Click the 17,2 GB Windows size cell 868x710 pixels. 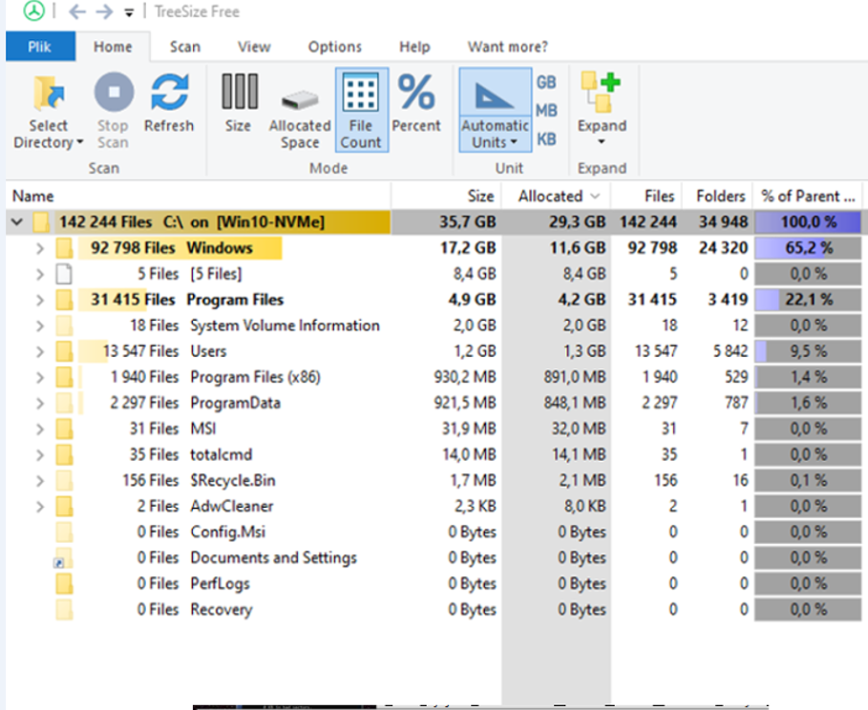click(x=468, y=248)
